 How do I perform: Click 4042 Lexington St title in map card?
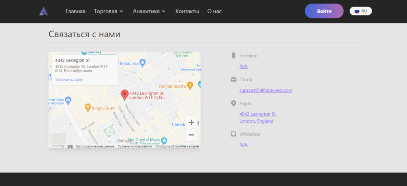point(72,60)
